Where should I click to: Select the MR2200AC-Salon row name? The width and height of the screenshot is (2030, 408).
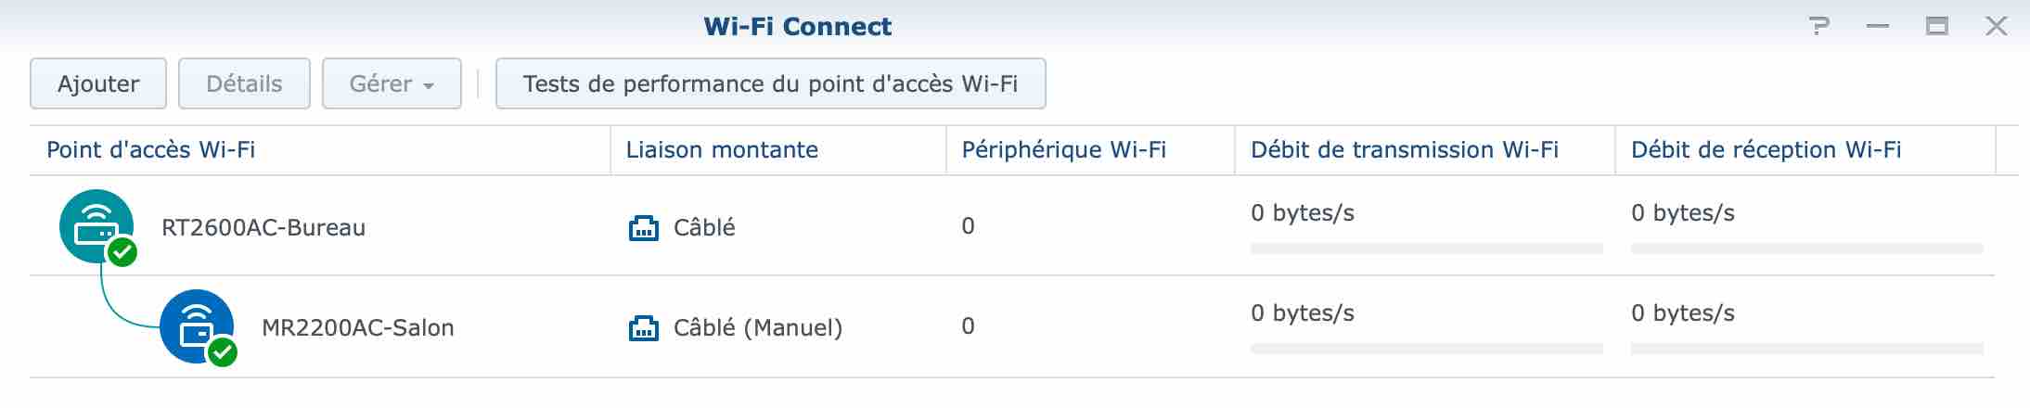coord(358,328)
